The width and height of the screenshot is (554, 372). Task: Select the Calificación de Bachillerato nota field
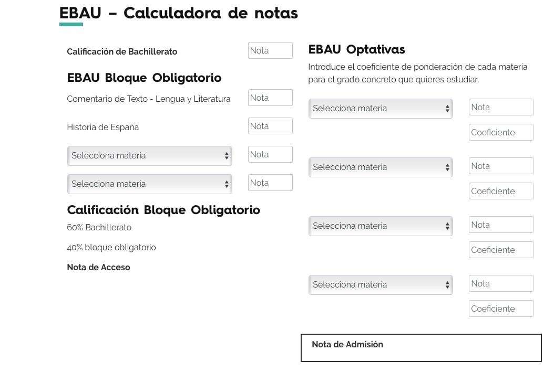pos(270,50)
